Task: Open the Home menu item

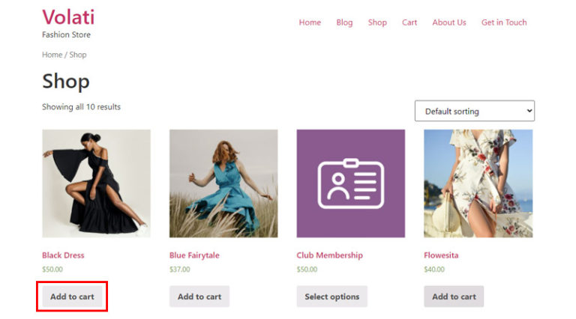Action: [x=310, y=22]
